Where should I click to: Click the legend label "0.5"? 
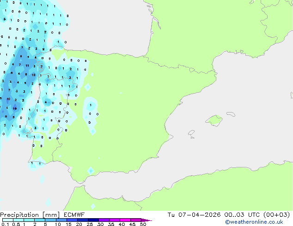16,224
